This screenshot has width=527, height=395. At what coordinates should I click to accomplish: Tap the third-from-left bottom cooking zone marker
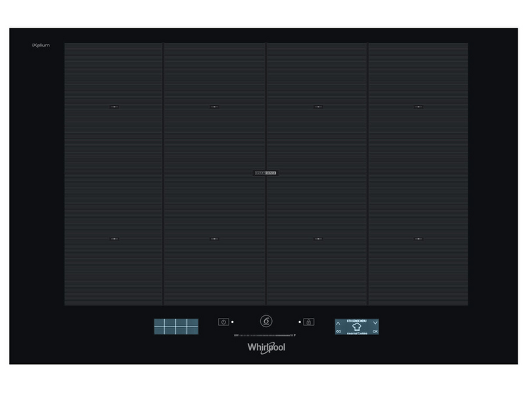(318, 239)
